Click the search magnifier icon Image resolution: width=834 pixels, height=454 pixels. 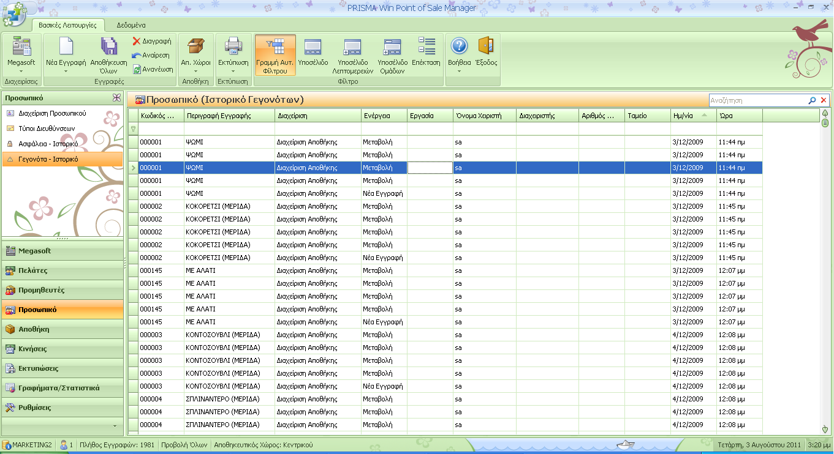coord(813,100)
